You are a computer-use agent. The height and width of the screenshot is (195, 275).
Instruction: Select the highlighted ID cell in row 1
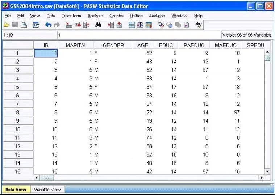46,53
